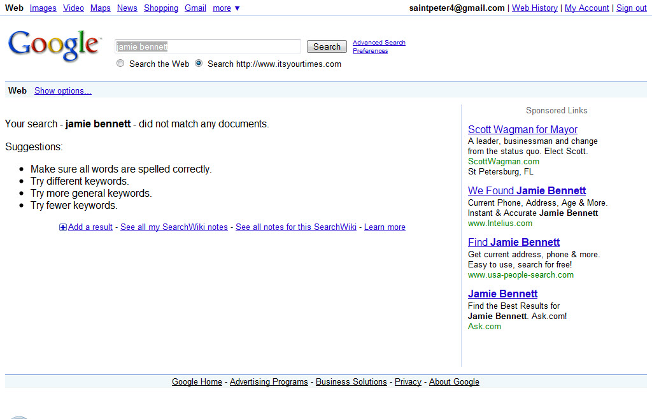Viewport: 652px width, 419px height.
Task: Open Gmail from top bar
Action: [195, 8]
